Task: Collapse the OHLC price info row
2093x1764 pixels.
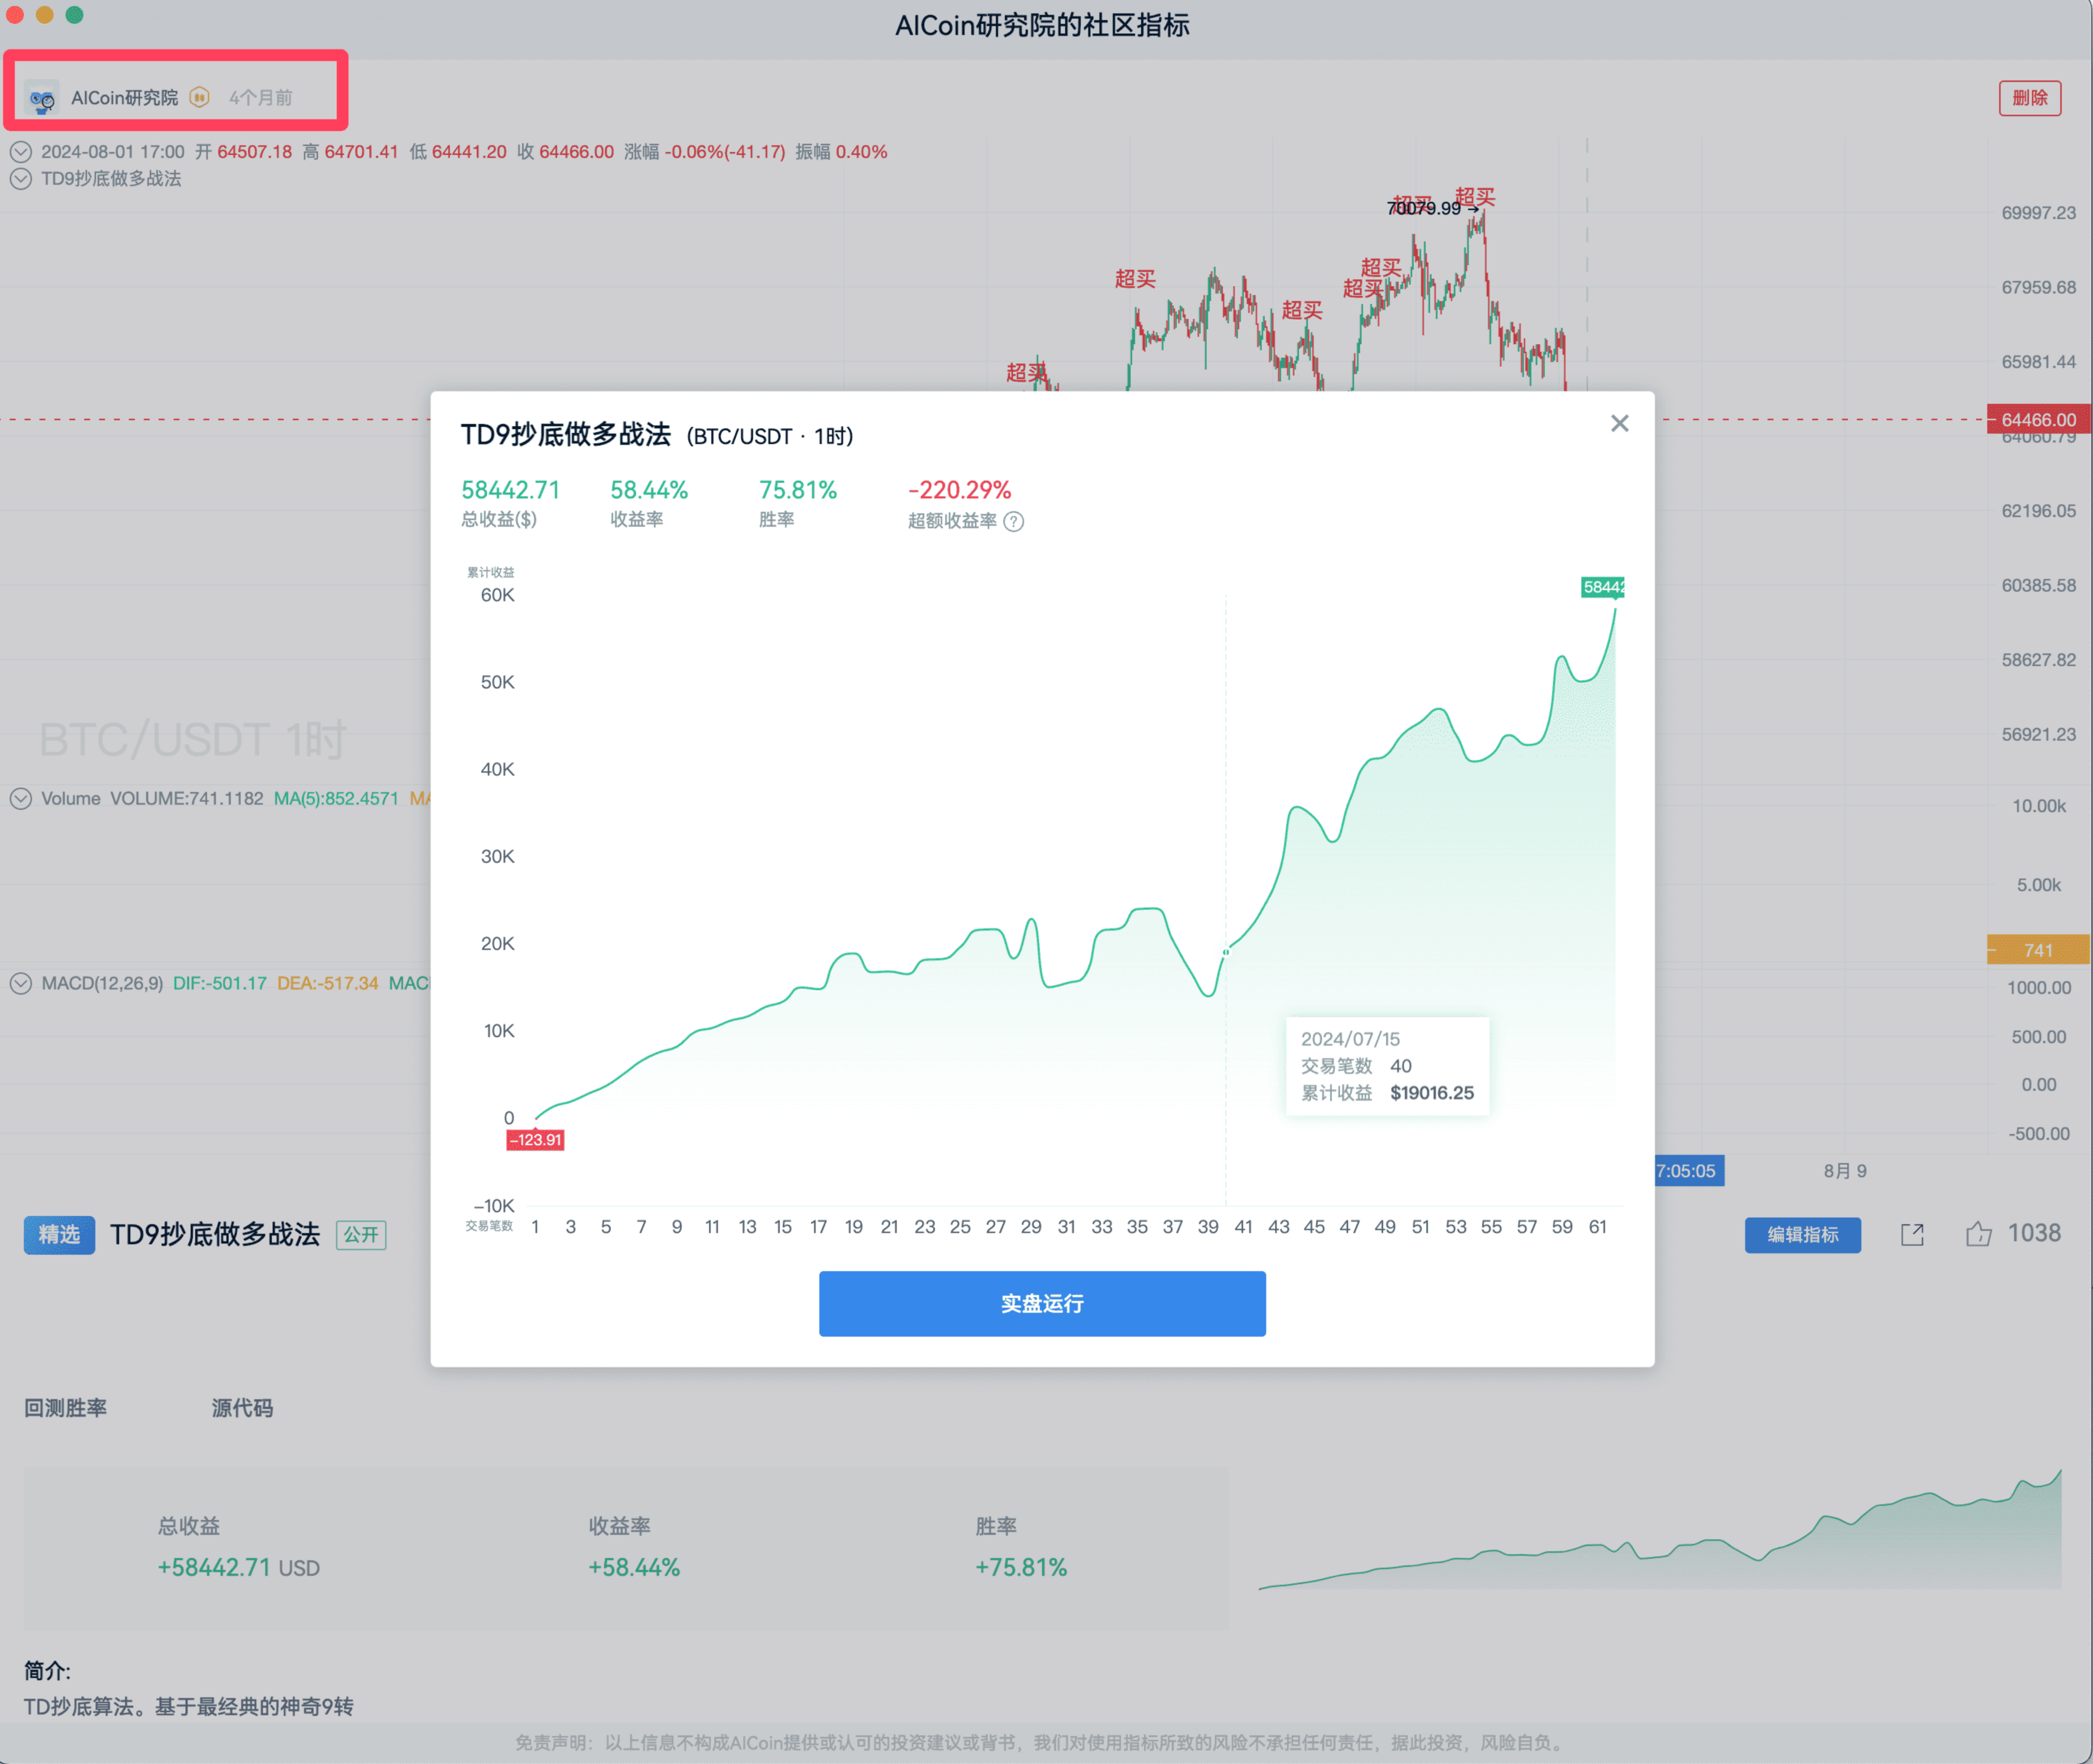Action: (x=20, y=152)
